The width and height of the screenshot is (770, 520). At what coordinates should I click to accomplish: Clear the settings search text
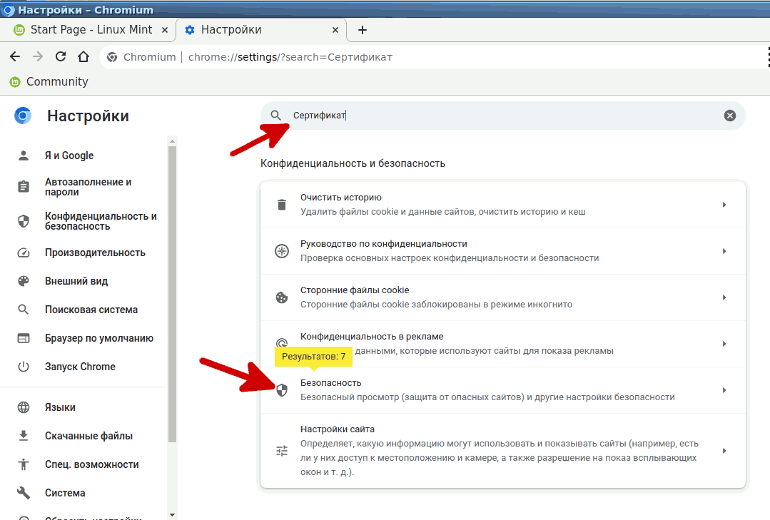[730, 116]
